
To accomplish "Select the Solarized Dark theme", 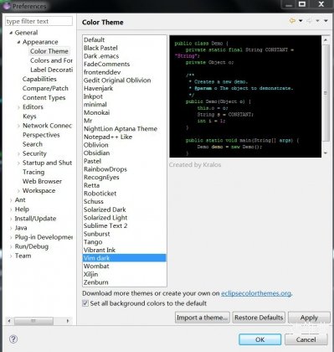I will pyautogui.click(x=105, y=210).
